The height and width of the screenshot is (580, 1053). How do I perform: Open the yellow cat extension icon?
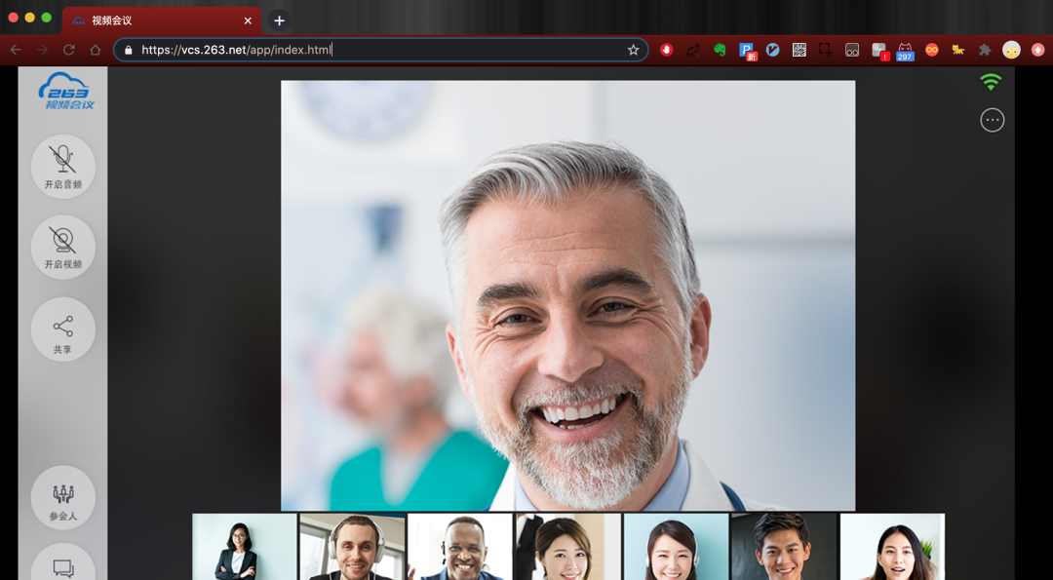[958, 50]
